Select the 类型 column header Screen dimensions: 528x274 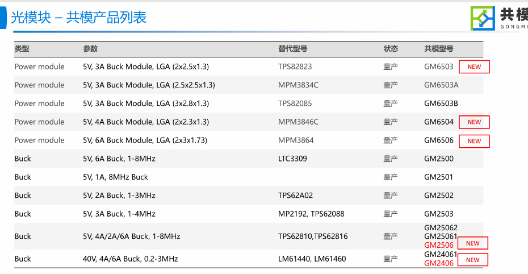point(22,49)
